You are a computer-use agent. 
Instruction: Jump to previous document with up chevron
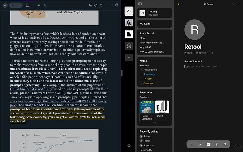(12, 5)
